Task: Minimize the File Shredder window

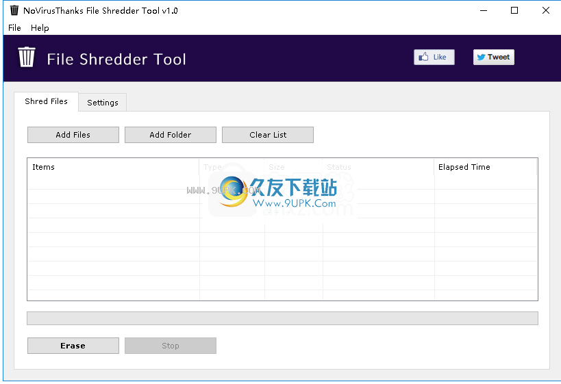Action: (x=484, y=10)
